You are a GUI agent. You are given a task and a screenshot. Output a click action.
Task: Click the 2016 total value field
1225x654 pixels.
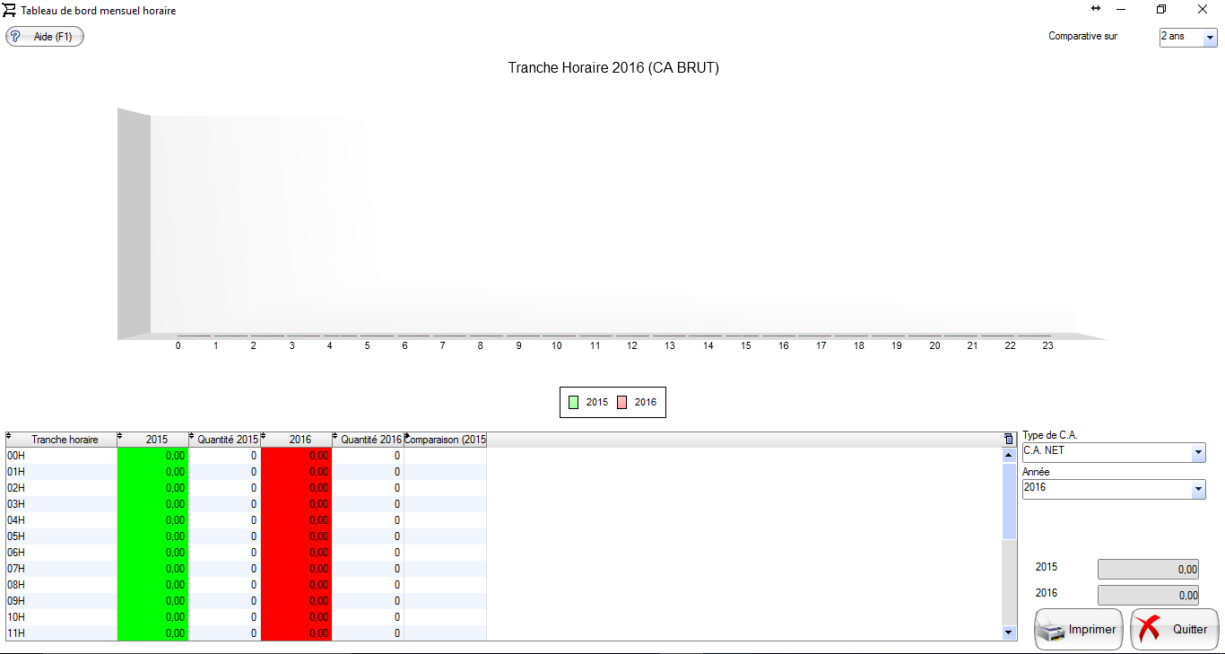[1148, 595]
